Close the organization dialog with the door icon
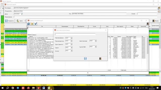The width and height of the screenshot is (161, 90). 100,58
